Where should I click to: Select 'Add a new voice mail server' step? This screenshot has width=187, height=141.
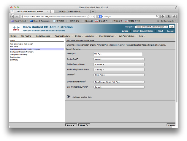click(x=21, y=44)
